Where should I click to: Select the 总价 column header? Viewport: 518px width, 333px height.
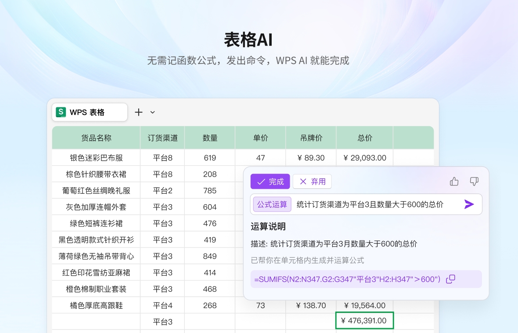tap(364, 137)
